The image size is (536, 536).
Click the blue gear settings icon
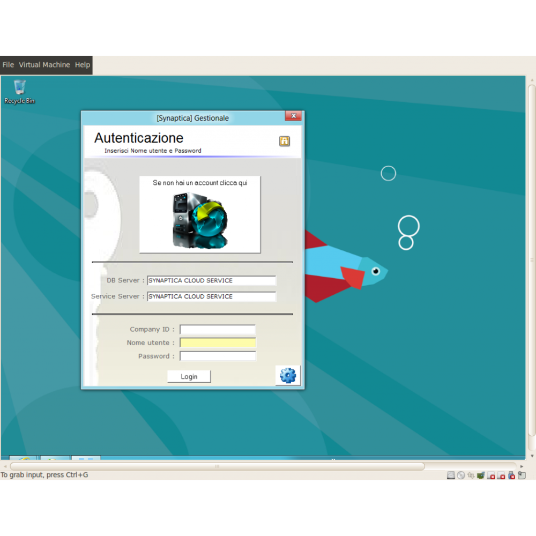288,376
